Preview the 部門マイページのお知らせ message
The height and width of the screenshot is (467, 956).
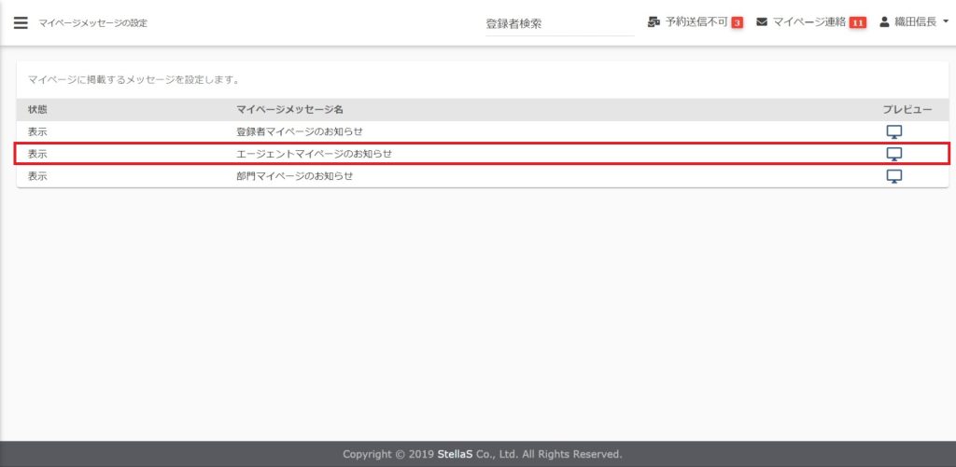[893, 176]
